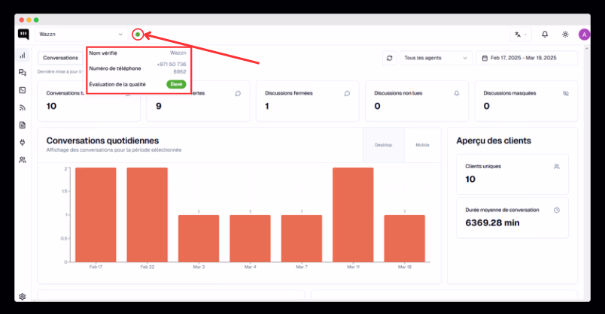Switch to the Desktop chart tab
Viewport: 605px width, 314px height.
383,145
